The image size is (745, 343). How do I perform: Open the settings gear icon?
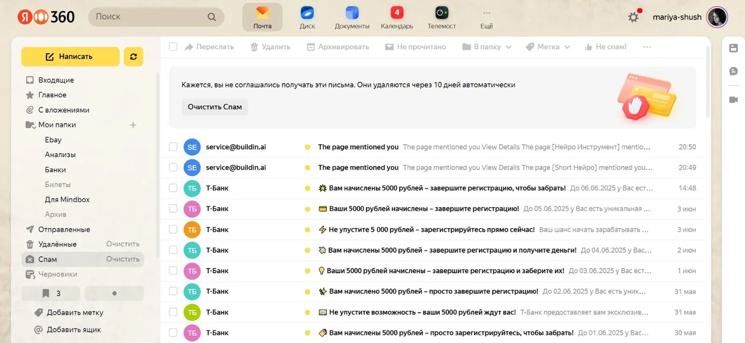click(633, 17)
